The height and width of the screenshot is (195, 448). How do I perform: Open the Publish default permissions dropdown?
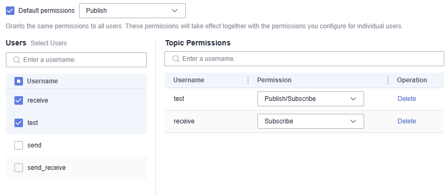(x=132, y=11)
